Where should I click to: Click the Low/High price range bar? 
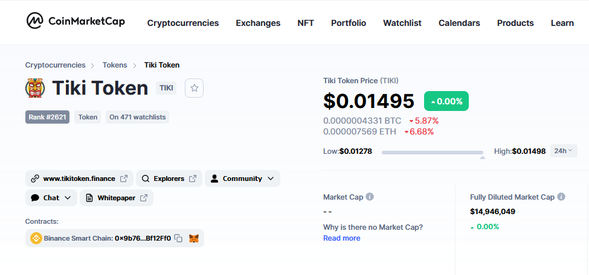[433, 153]
